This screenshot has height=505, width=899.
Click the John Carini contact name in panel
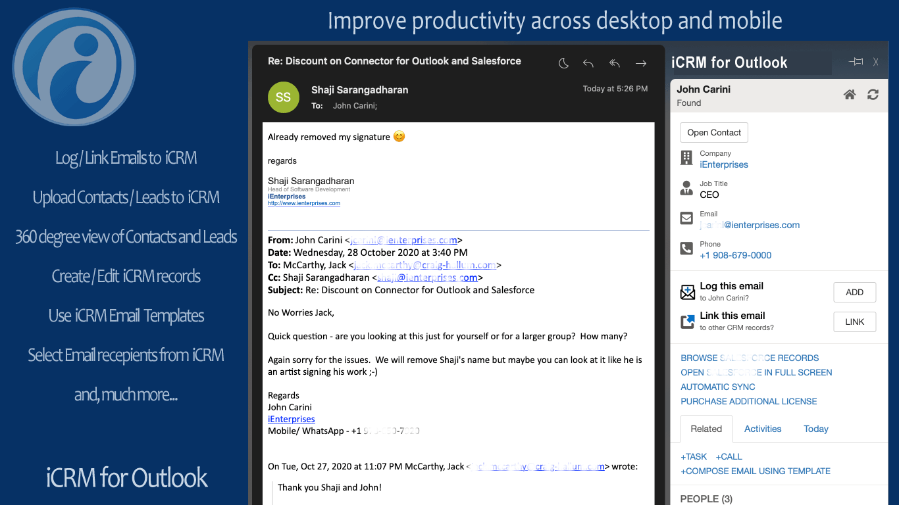pyautogui.click(x=704, y=89)
